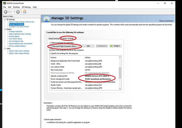Click the Manage 3D Settings header icon
Image resolution: width=182 pixels, height=128 pixels.
tap(46, 19)
